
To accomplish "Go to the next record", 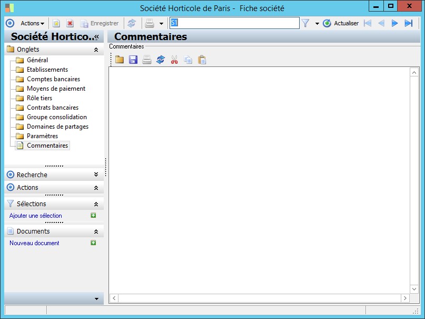I will tap(394, 23).
